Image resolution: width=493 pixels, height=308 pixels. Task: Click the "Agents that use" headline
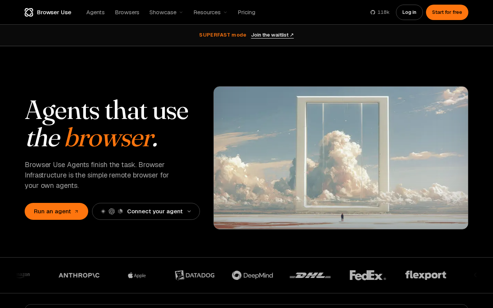(107, 110)
